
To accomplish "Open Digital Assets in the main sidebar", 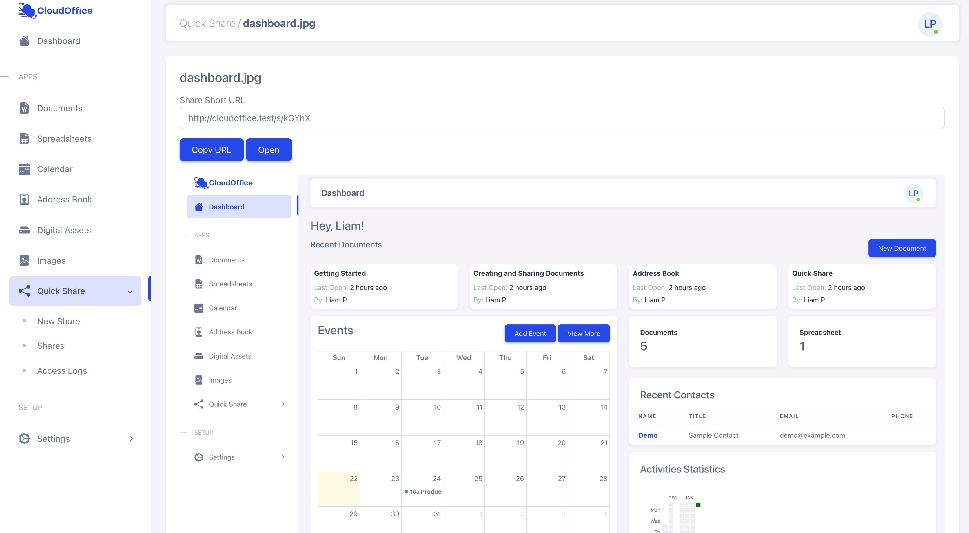I will point(64,230).
